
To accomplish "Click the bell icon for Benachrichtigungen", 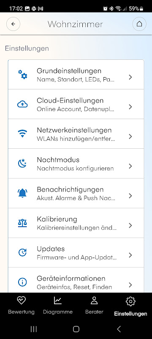I will pyautogui.click(x=22, y=193).
